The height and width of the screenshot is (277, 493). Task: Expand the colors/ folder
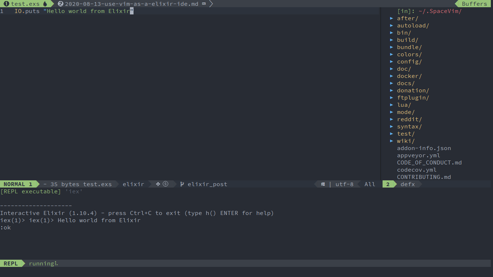click(409, 54)
